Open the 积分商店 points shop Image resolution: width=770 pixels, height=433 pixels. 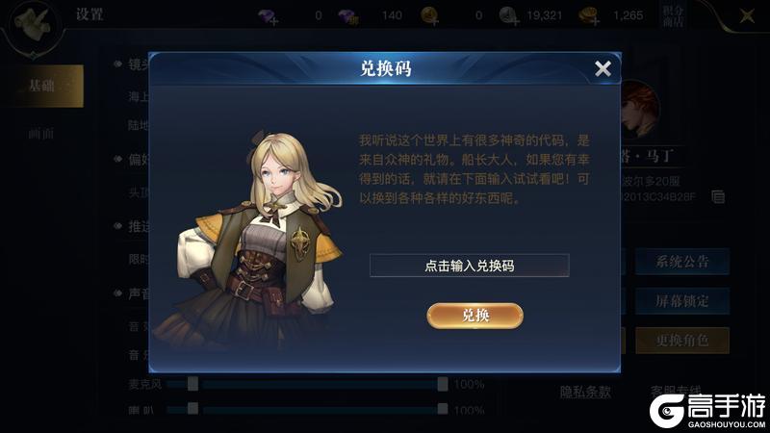pos(673,15)
